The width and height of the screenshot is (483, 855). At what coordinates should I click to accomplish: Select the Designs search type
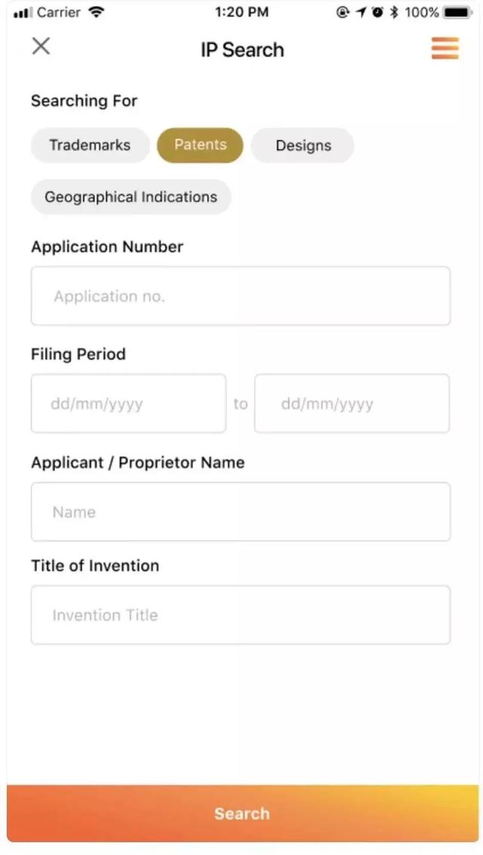coord(303,145)
